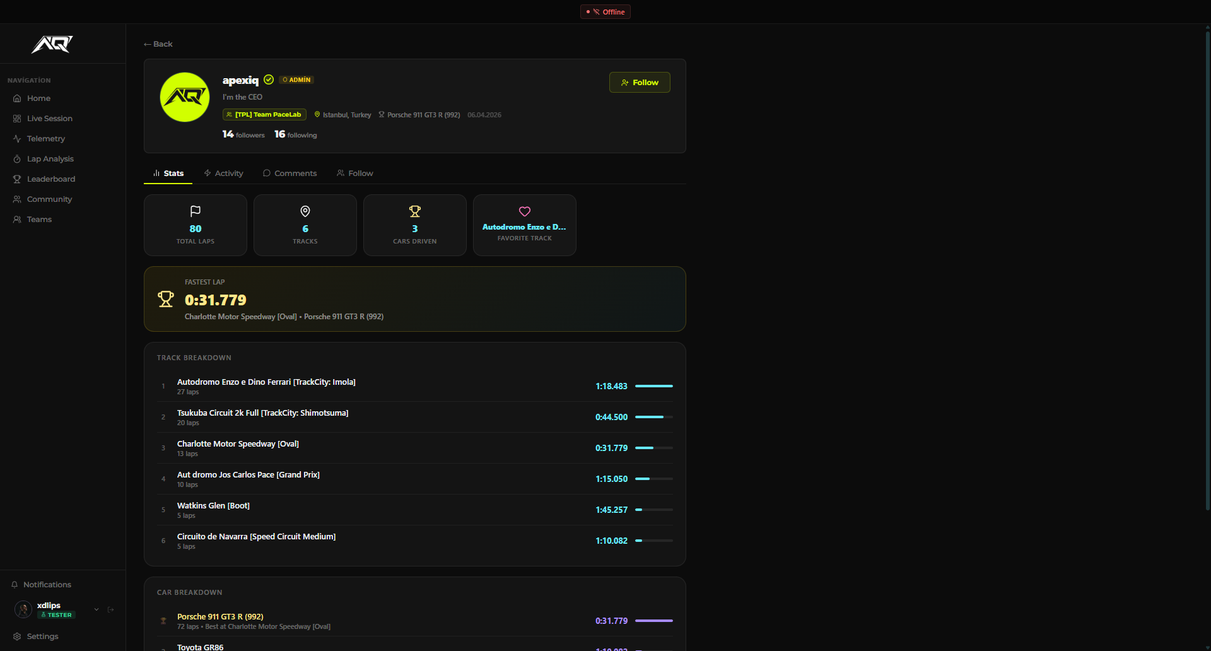
Task: Click the 1:10.082 lap time for Navarra
Action: pyautogui.click(x=611, y=541)
